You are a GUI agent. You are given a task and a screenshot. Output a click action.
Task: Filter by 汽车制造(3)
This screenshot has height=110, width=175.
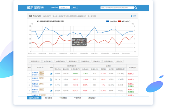[x=85, y=61]
